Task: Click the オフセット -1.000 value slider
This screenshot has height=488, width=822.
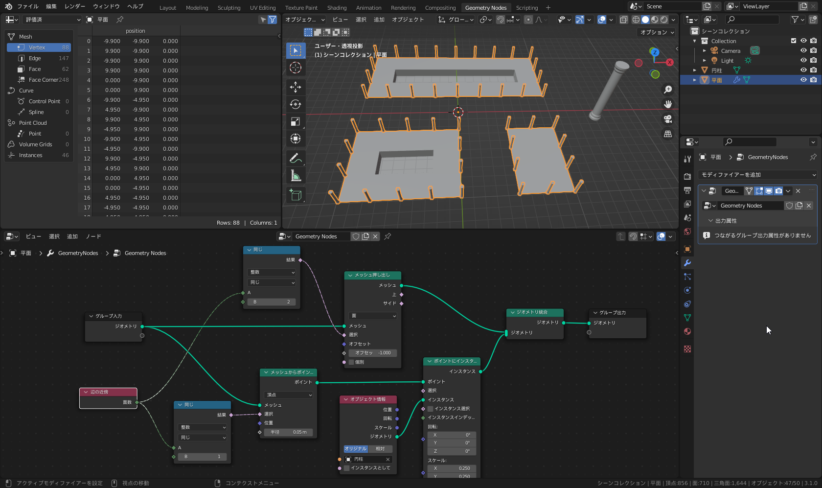Action: click(373, 353)
